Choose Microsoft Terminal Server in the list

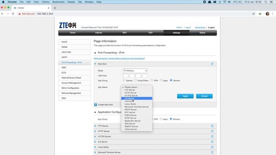[x=137, y=107]
